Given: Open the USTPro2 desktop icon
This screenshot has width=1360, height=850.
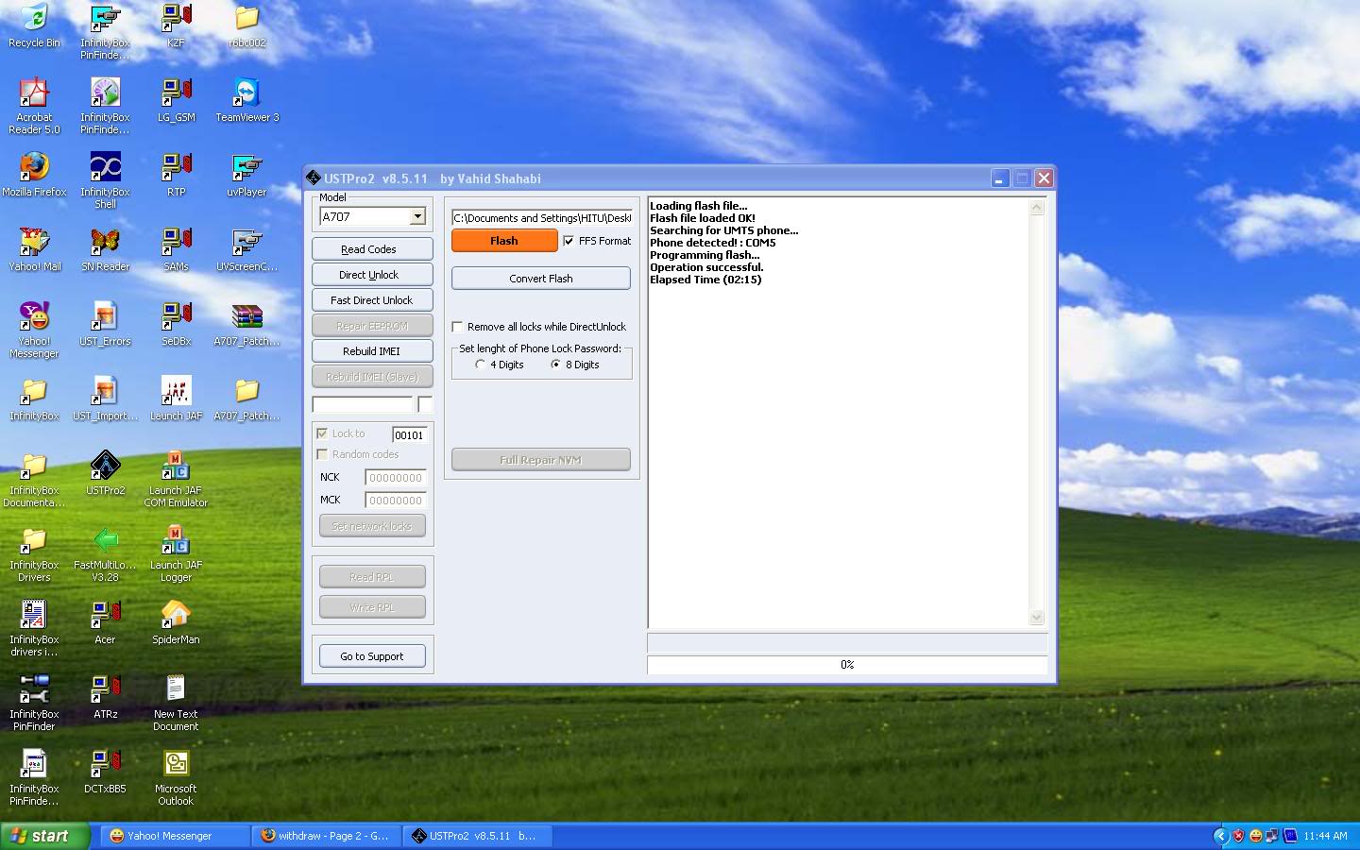Looking at the screenshot, I should [x=105, y=466].
